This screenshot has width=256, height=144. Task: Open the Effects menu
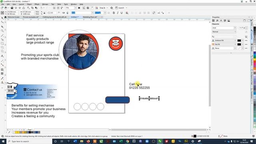click(x=37, y=4)
